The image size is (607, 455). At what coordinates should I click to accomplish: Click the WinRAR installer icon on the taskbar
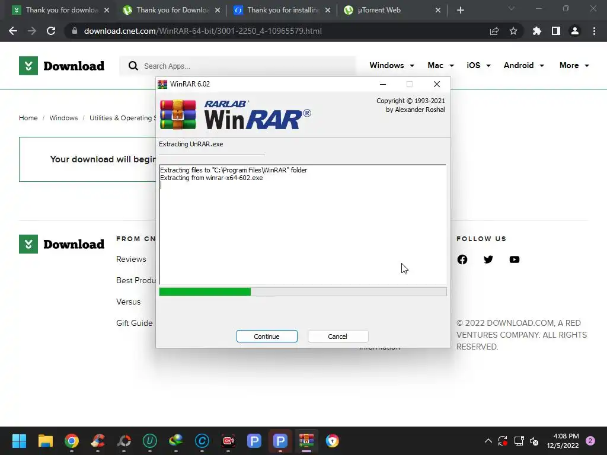tap(306, 441)
